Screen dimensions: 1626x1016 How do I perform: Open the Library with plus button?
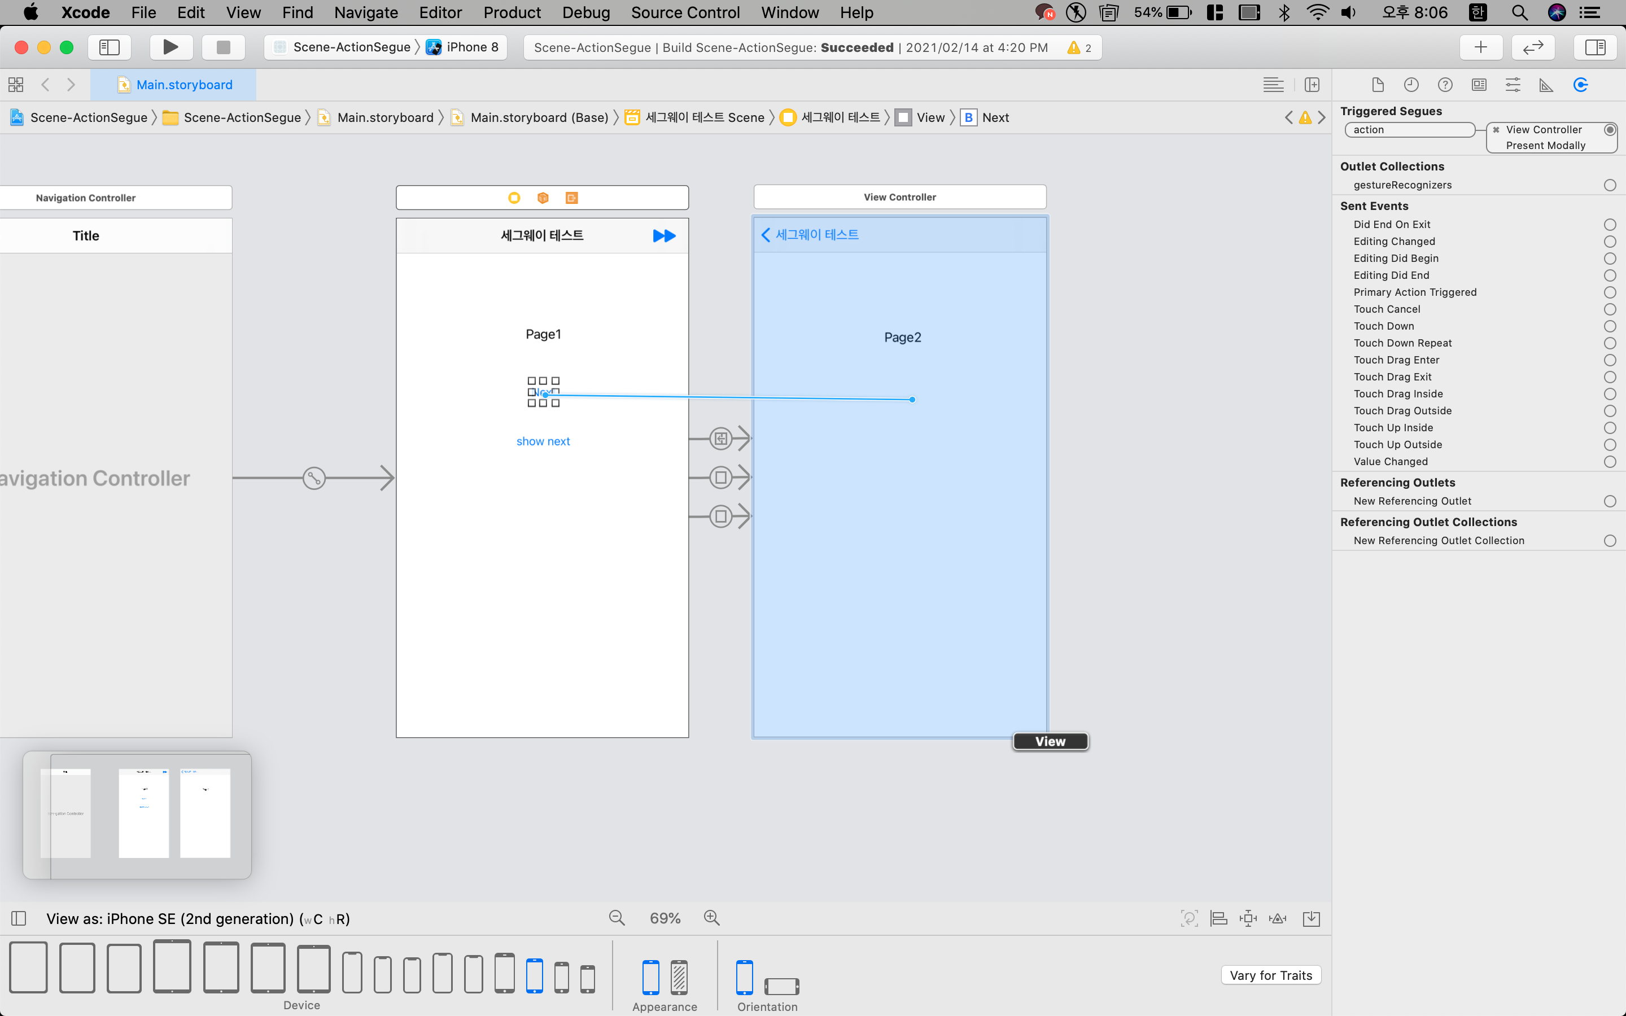1480,47
